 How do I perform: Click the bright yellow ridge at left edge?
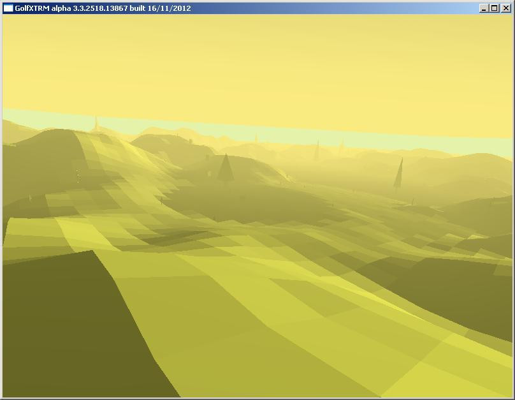click(x=25, y=230)
